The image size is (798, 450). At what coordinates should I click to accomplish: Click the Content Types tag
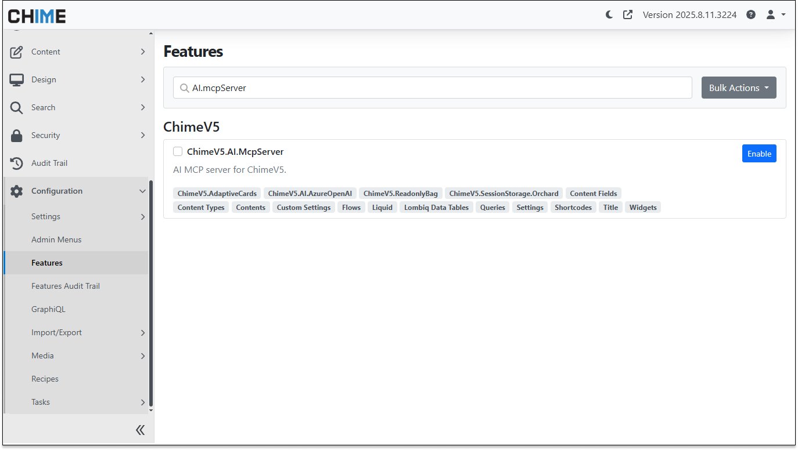click(x=201, y=207)
